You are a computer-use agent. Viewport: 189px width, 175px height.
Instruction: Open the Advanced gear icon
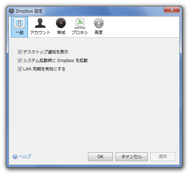tap(99, 23)
